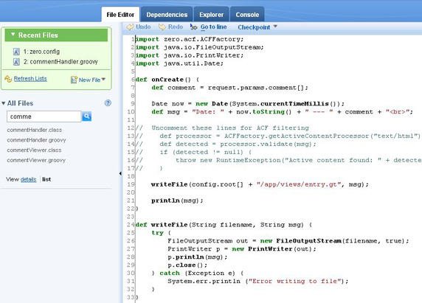Open commentViewer.groovy in the file list
422x303 pixels.
pos(36,160)
